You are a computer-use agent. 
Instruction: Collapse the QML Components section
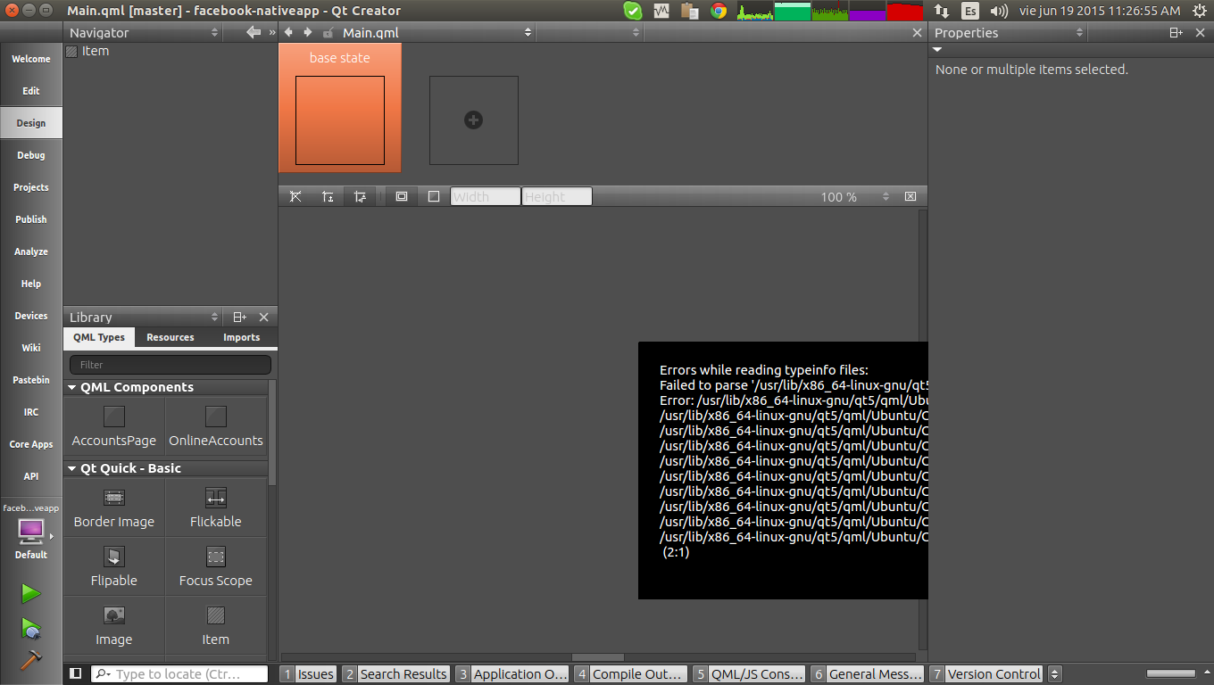pyautogui.click(x=72, y=387)
